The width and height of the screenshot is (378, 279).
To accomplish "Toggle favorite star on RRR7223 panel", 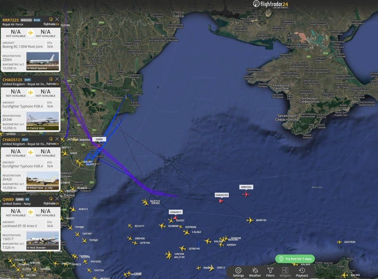I will coord(51,19).
